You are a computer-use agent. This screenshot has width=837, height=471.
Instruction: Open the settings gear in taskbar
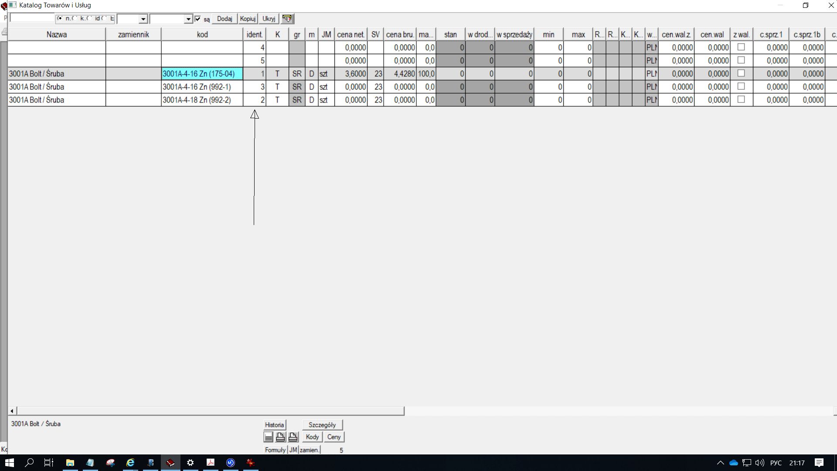(191, 463)
